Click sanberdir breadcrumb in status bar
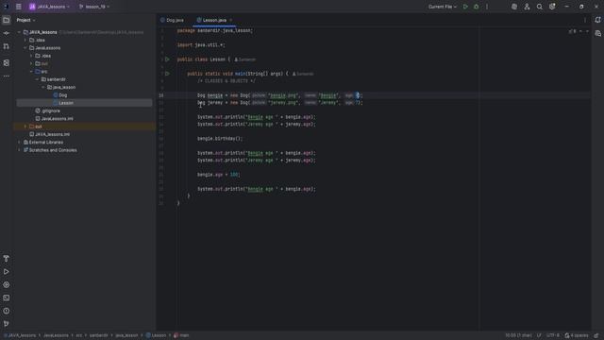This screenshot has height=340, width=604. tap(98, 335)
